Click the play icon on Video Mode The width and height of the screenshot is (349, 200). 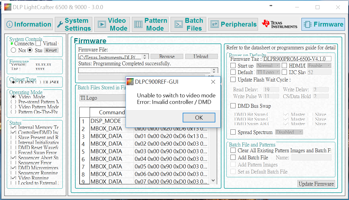[102, 24]
